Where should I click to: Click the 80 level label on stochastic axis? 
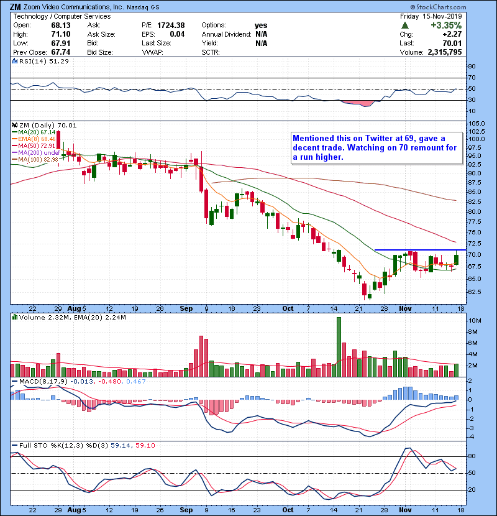[x=472, y=456]
